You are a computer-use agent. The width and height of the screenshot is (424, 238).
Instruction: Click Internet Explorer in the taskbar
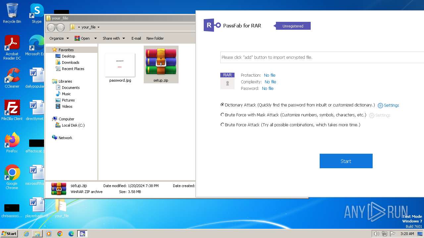pos(26,234)
